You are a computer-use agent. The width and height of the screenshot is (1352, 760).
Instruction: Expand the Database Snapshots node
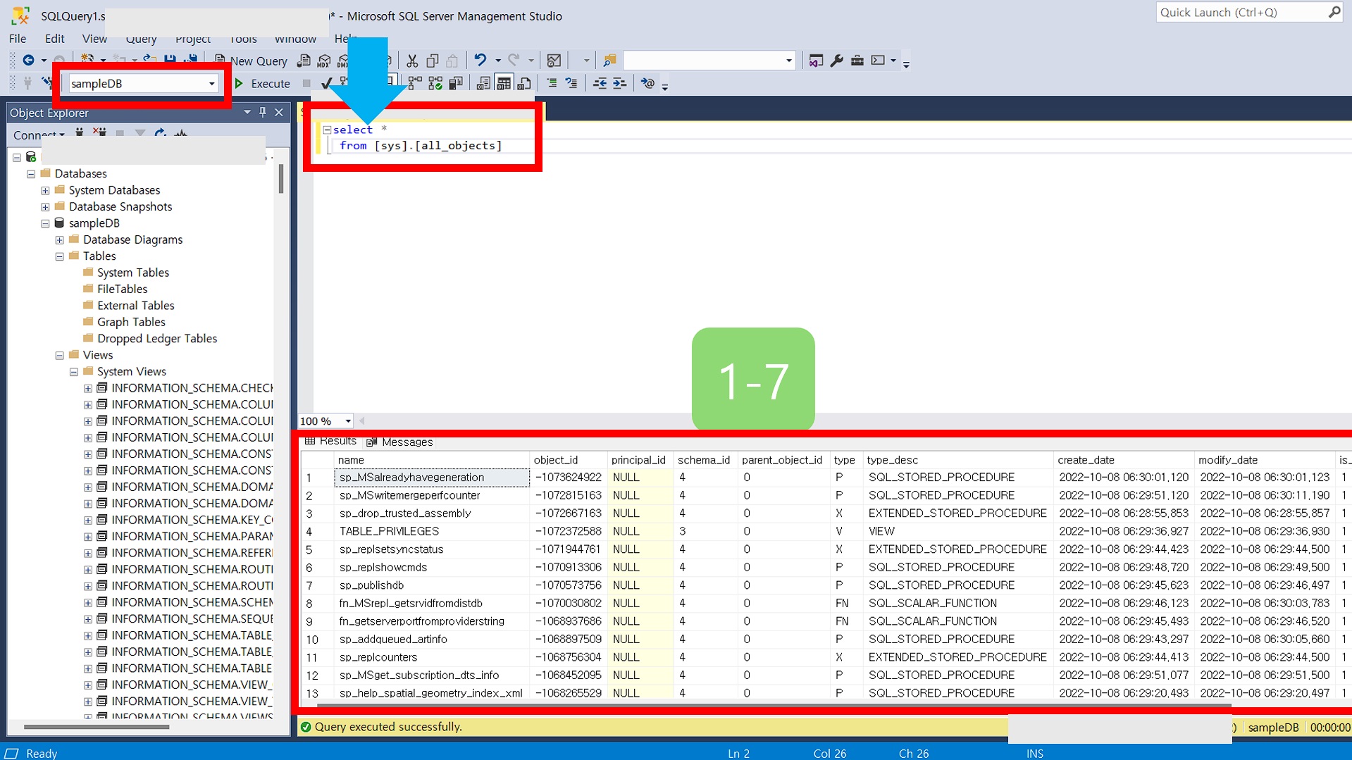point(45,207)
